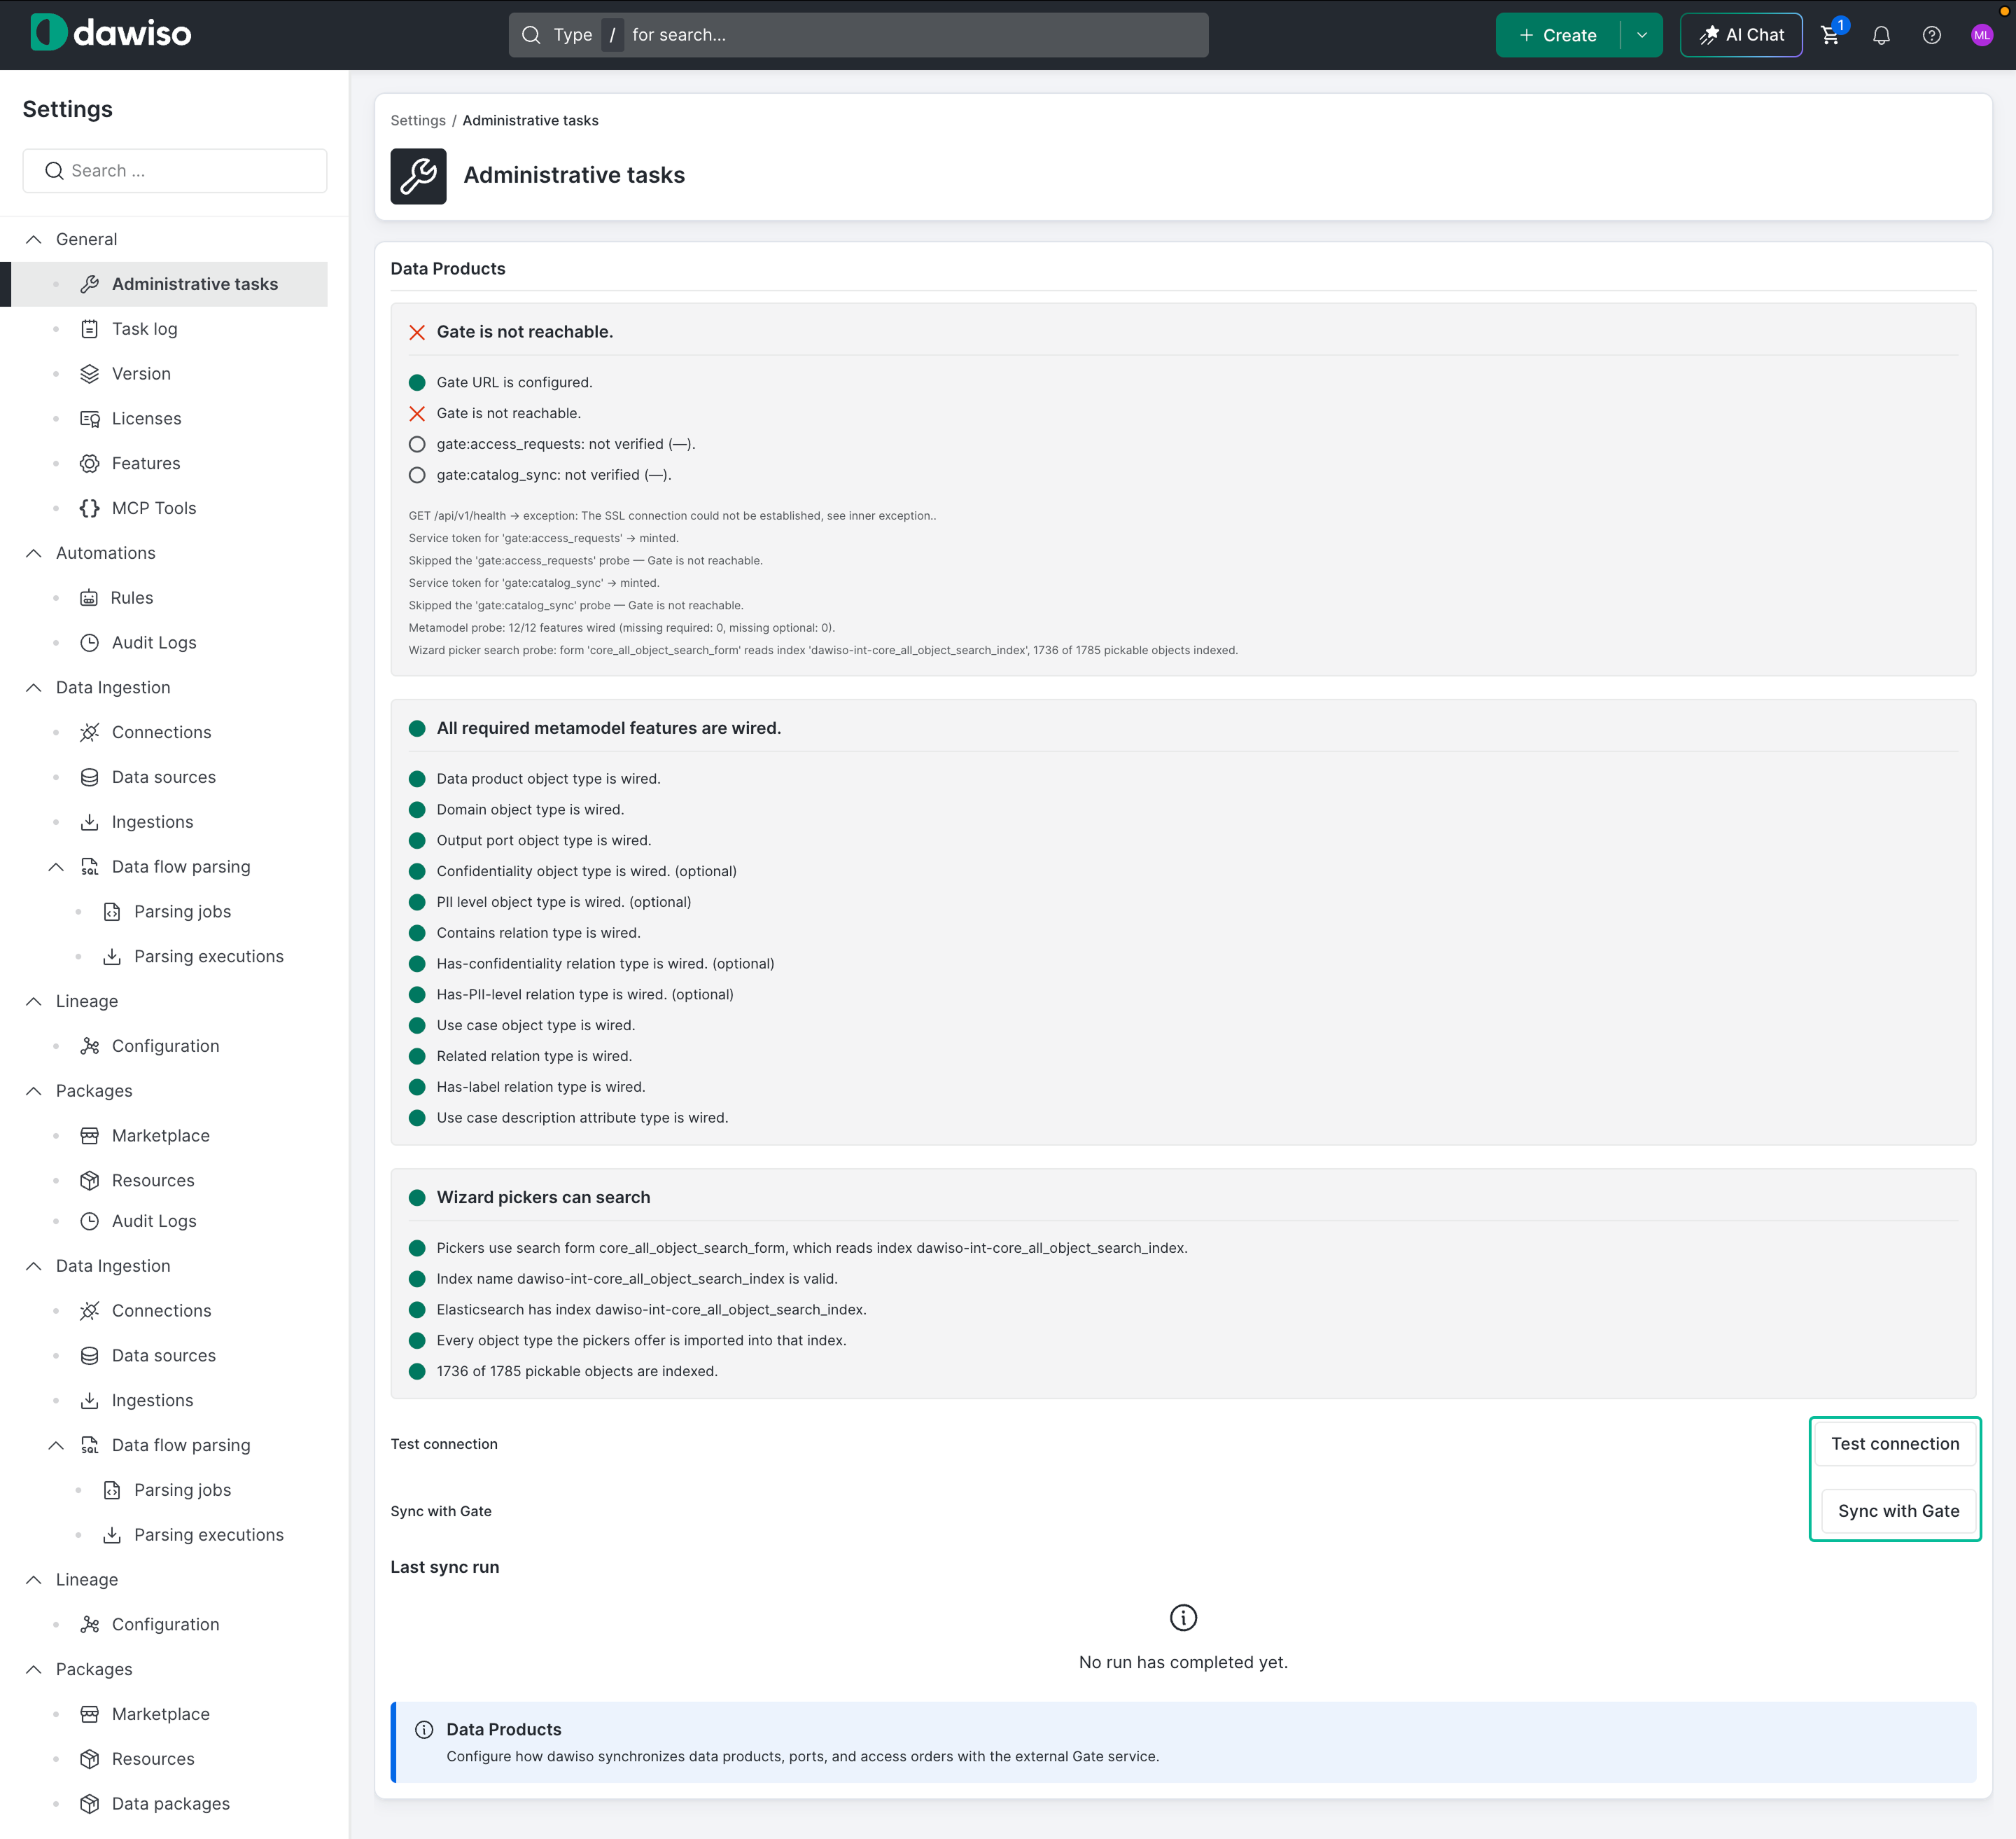Focus the top global search field

858,35
